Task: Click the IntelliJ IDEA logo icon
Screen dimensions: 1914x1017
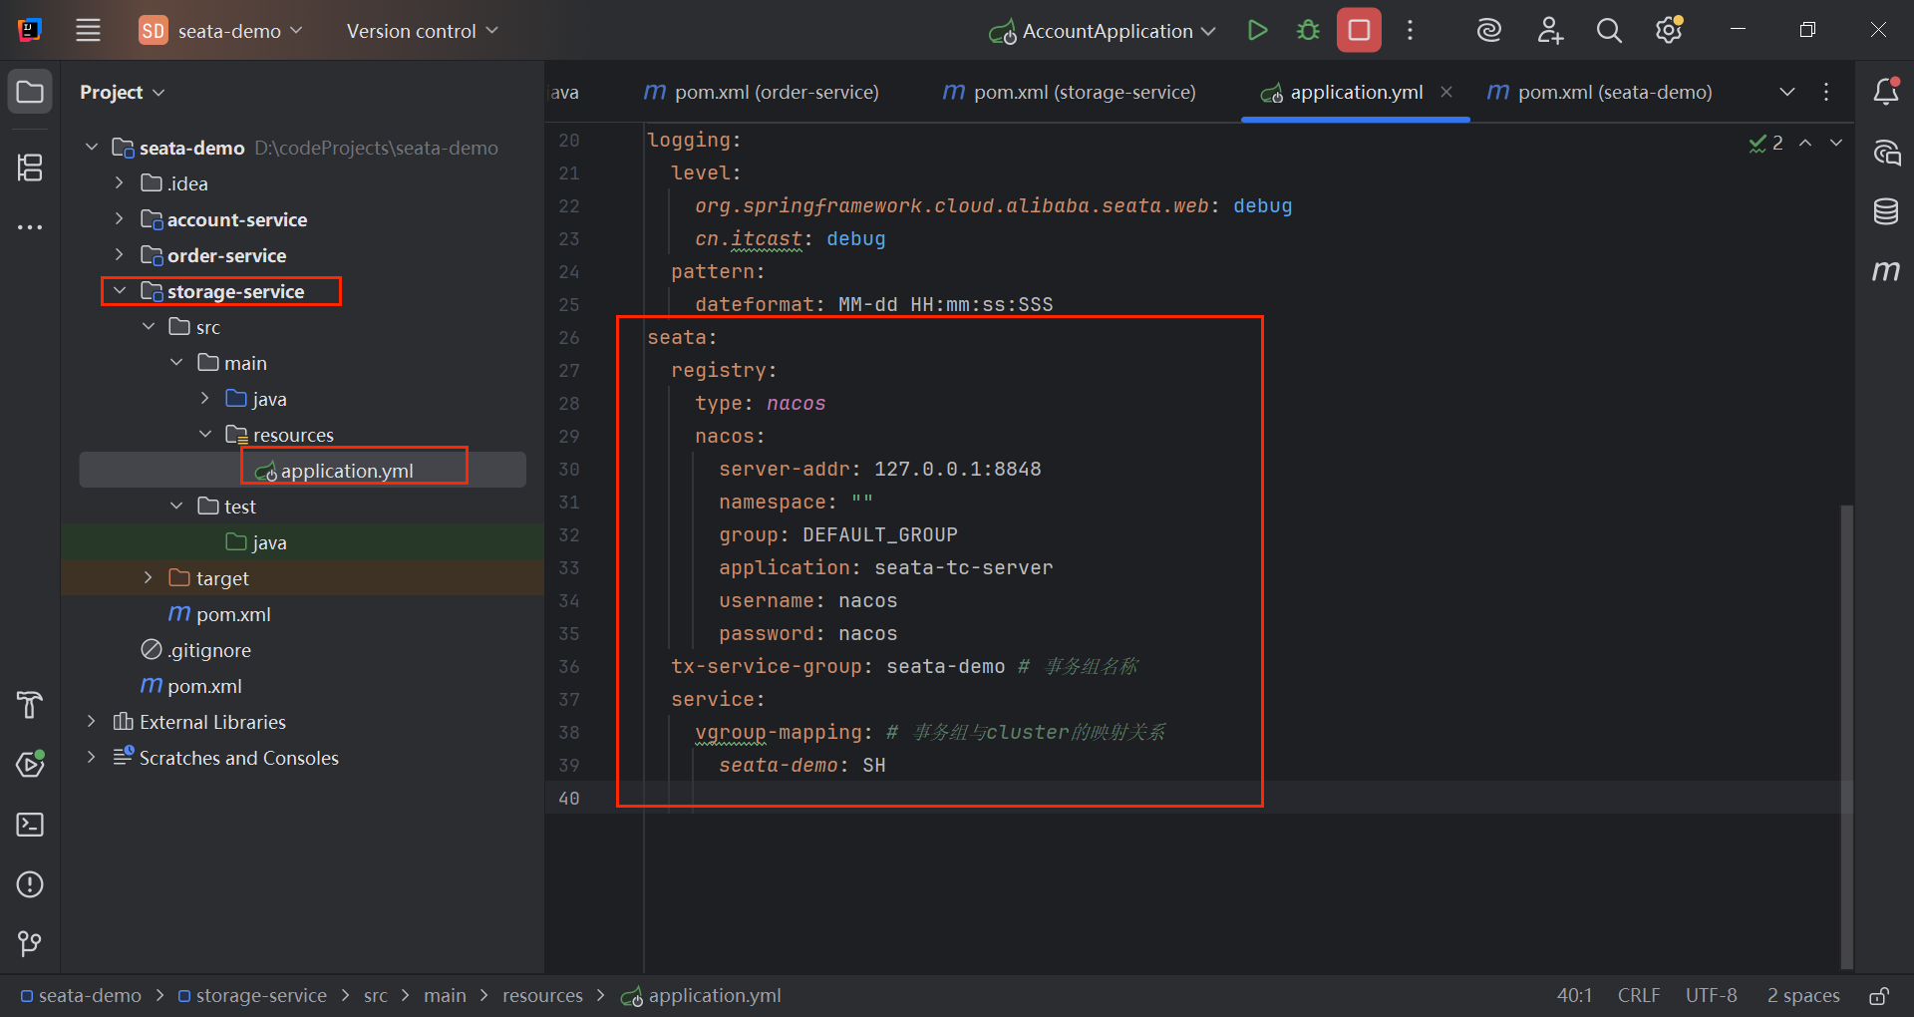Action: [x=30, y=30]
